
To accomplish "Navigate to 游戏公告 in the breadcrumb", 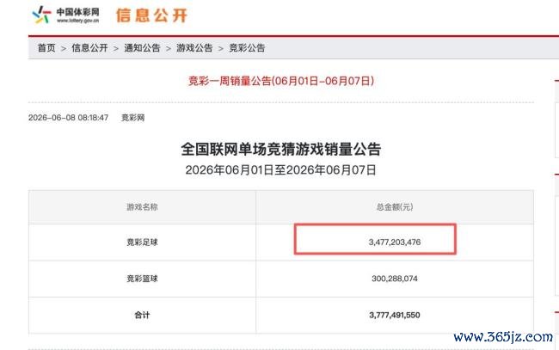I will [194, 48].
